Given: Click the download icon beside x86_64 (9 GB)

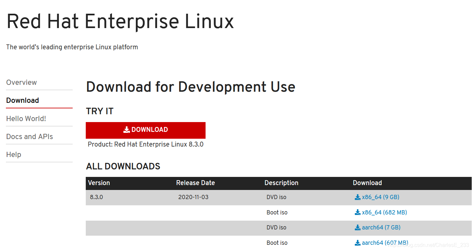Looking at the screenshot, I should tap(357, 197).
